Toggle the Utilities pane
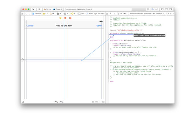 coord(171,9)
